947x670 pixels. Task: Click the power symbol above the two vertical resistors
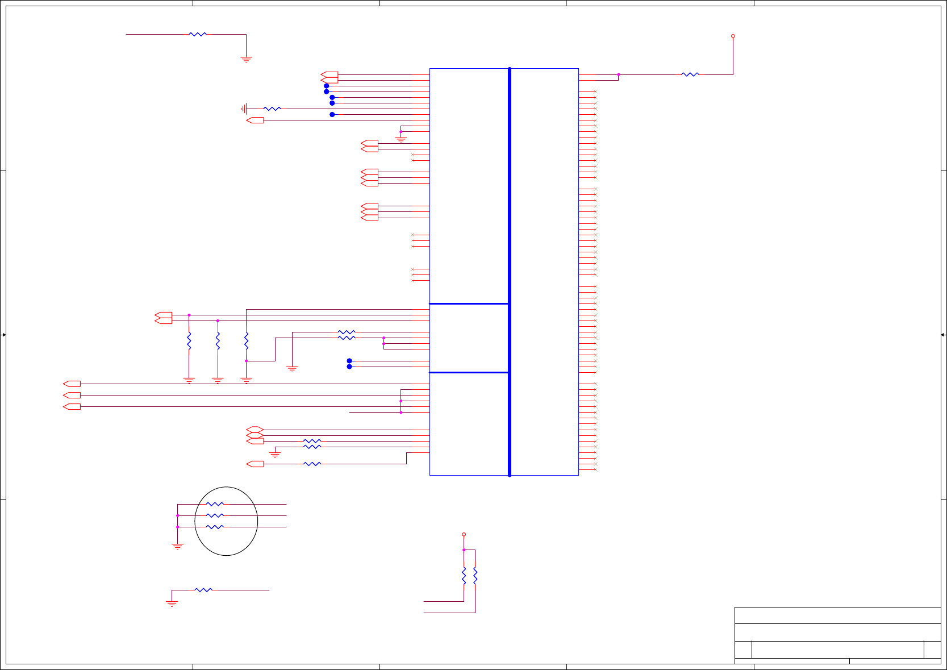pyautogui.click(x=464, y=535)
